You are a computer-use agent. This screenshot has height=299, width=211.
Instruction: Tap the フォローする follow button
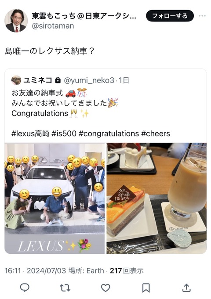[170, 16]
